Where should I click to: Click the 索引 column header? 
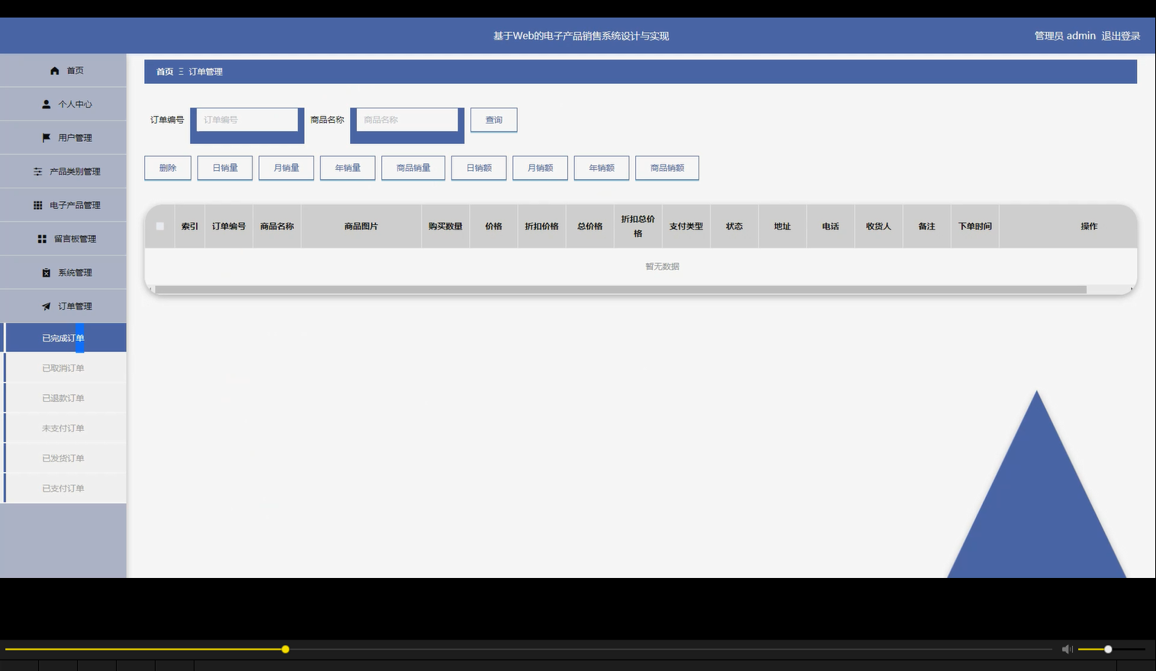pos(190,226)
